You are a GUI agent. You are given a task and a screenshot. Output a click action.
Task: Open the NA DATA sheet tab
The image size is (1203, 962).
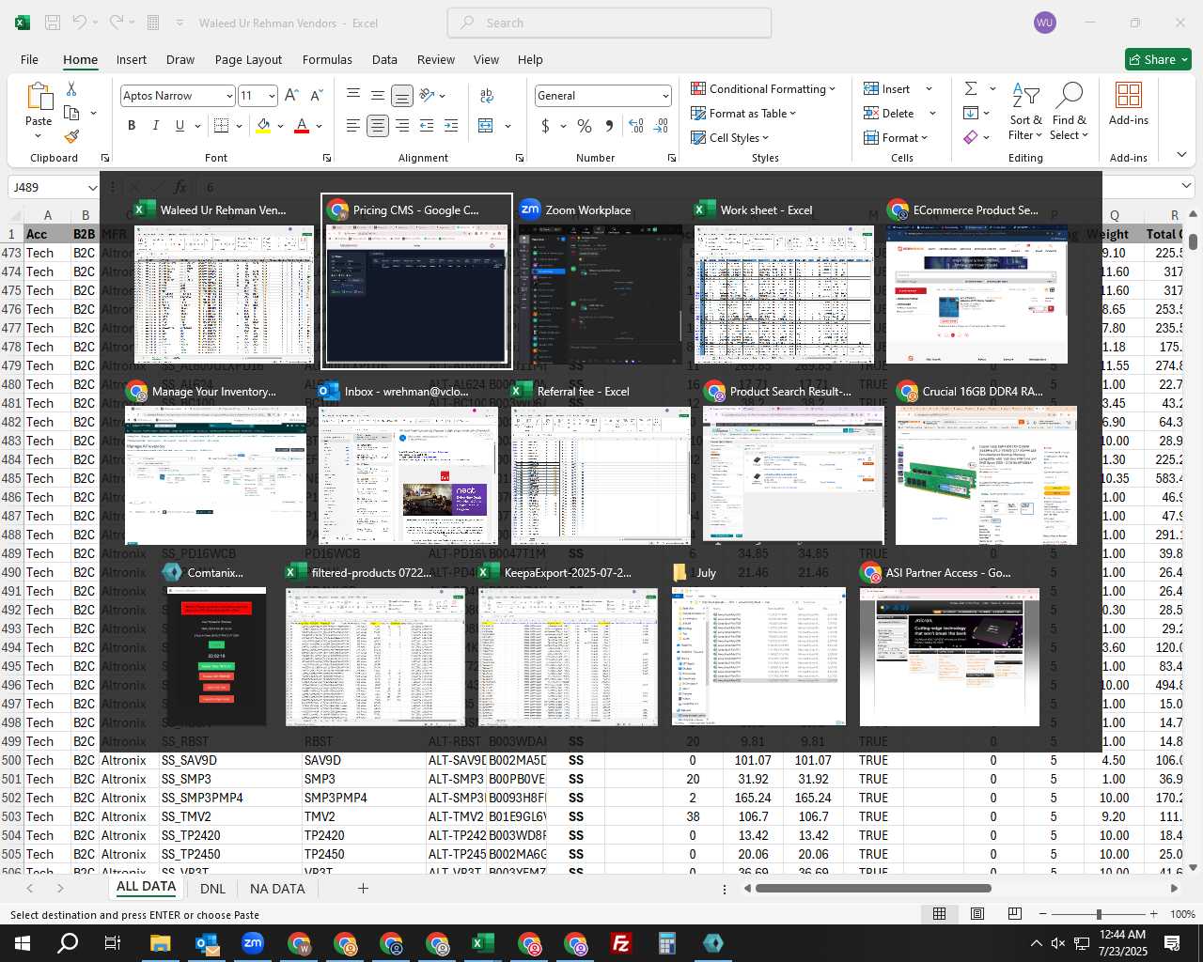point(277,889)
